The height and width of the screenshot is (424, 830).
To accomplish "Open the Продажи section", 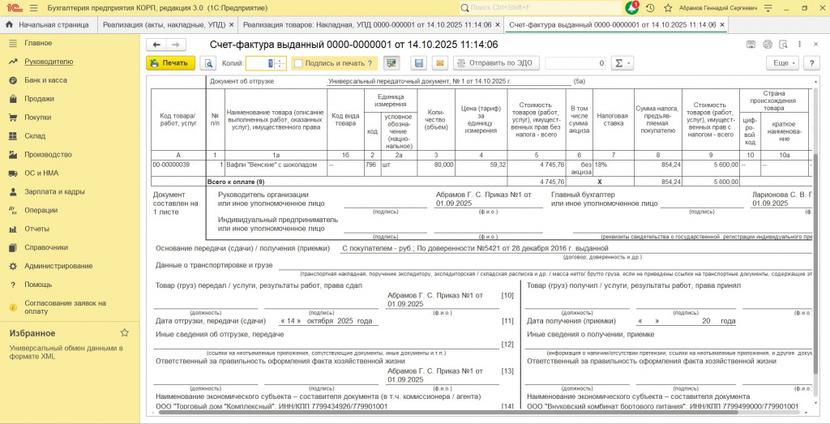I will point(39,98).
